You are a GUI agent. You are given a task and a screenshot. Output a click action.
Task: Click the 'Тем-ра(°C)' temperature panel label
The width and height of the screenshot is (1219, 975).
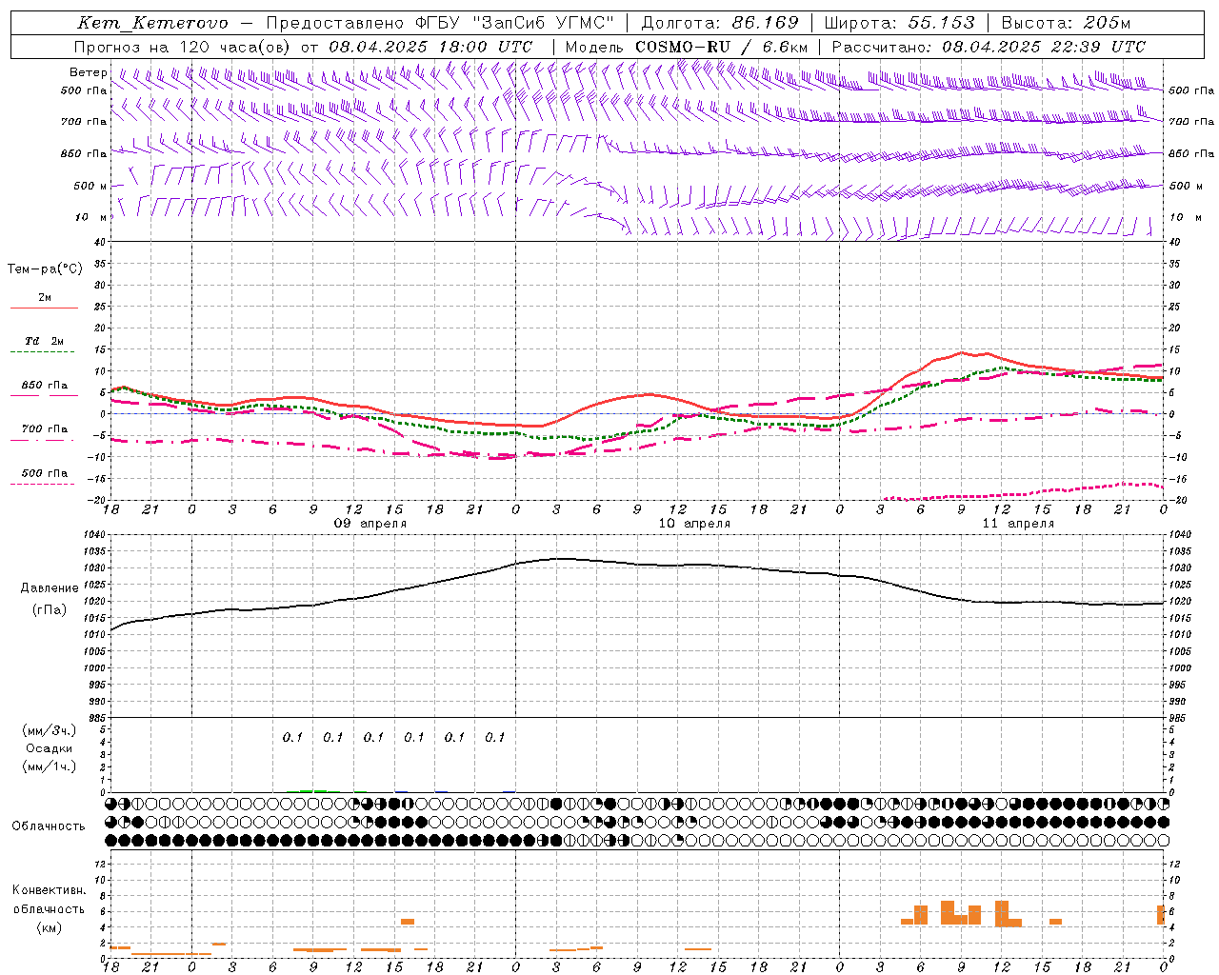[x=45, y=269]
